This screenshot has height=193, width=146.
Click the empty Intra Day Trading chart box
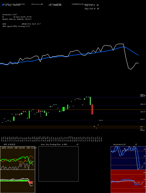(x=58, y=164)
